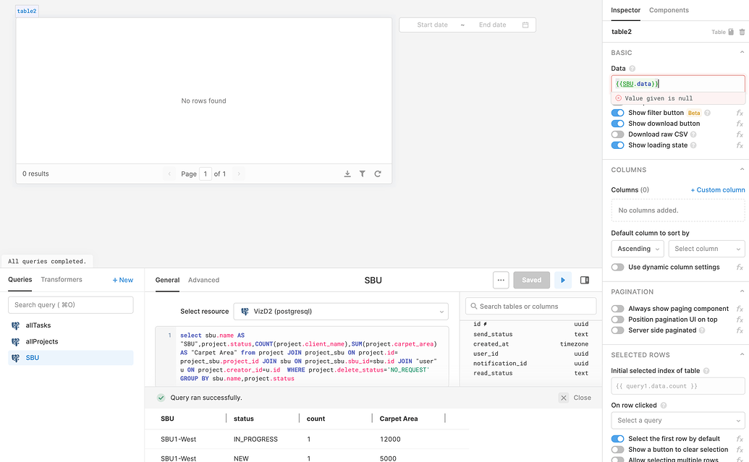Open the Ascending sort order dropdown
The image size is (749, 462).
pos(638,249)
